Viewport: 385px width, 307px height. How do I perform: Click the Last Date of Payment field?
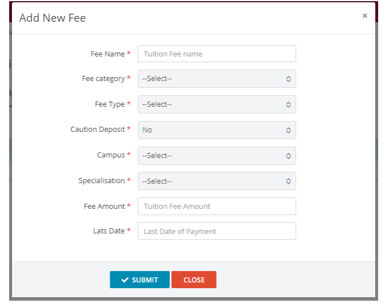tap(217, 231)
